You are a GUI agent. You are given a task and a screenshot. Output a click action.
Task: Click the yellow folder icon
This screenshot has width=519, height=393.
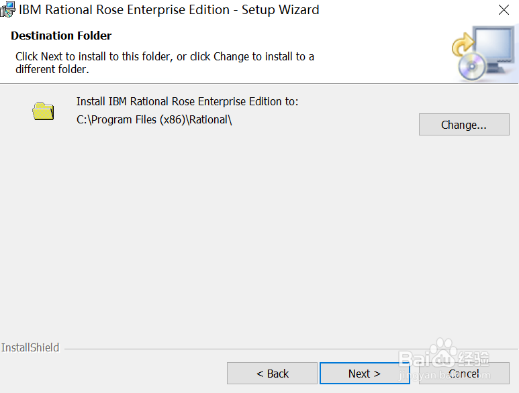pos(43,111)
